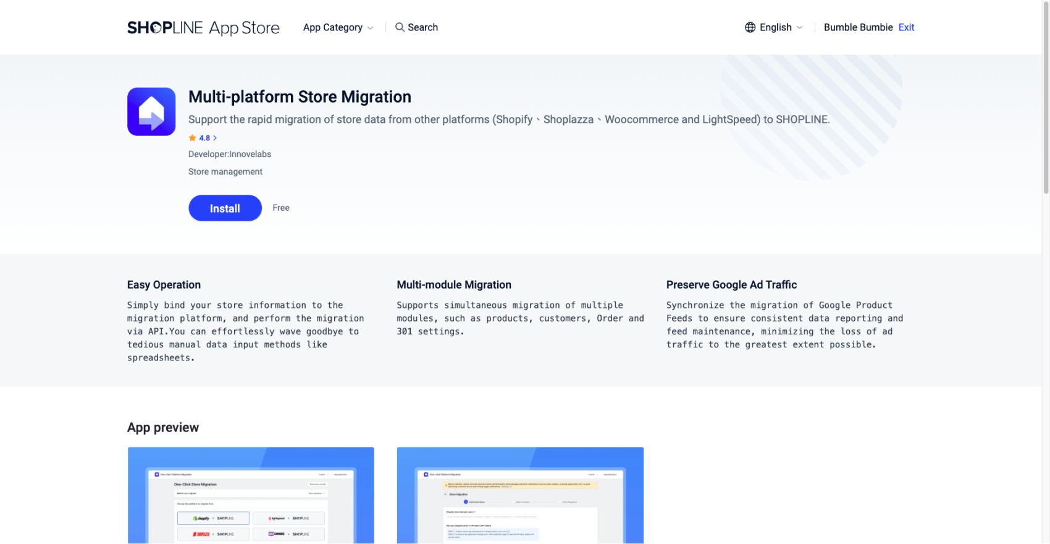
Task: Click the orange rating star icon
Action: pyautogui.click(x=192, y=138)
